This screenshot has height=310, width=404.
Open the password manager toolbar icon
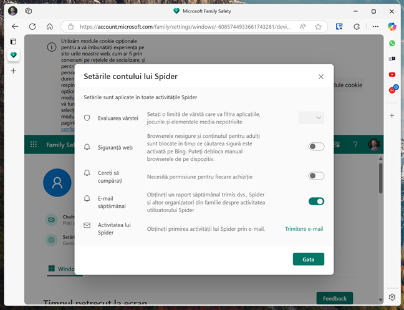pyautogui.click(x=339, y=27)
